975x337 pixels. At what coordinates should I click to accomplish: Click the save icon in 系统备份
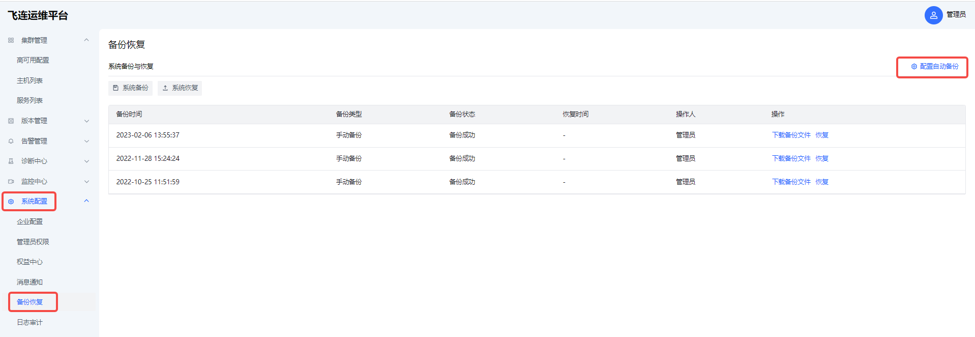pos(115,88)
